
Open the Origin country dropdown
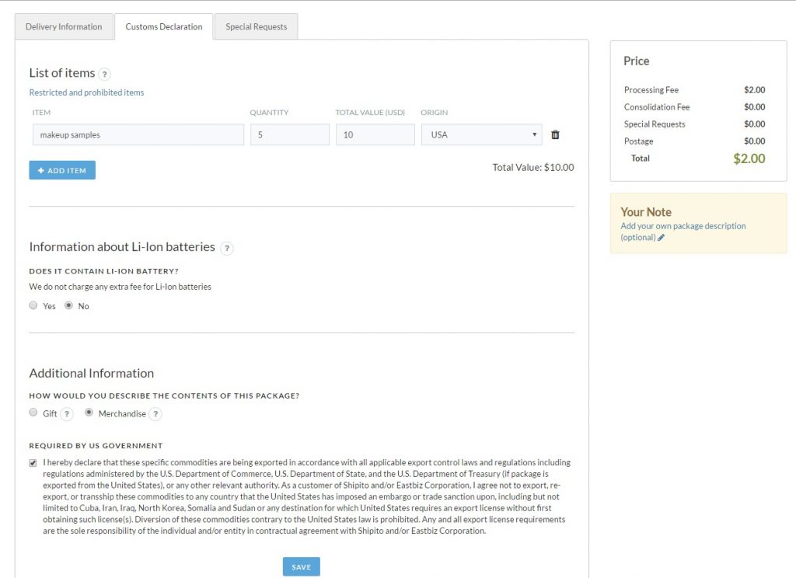point(481,134)
